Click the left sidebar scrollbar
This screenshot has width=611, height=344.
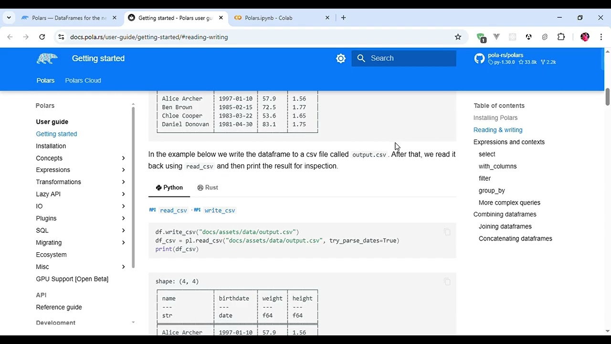coord(133,187)
